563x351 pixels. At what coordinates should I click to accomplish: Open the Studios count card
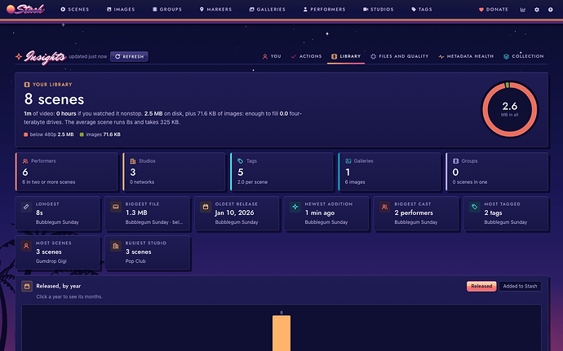174,171
